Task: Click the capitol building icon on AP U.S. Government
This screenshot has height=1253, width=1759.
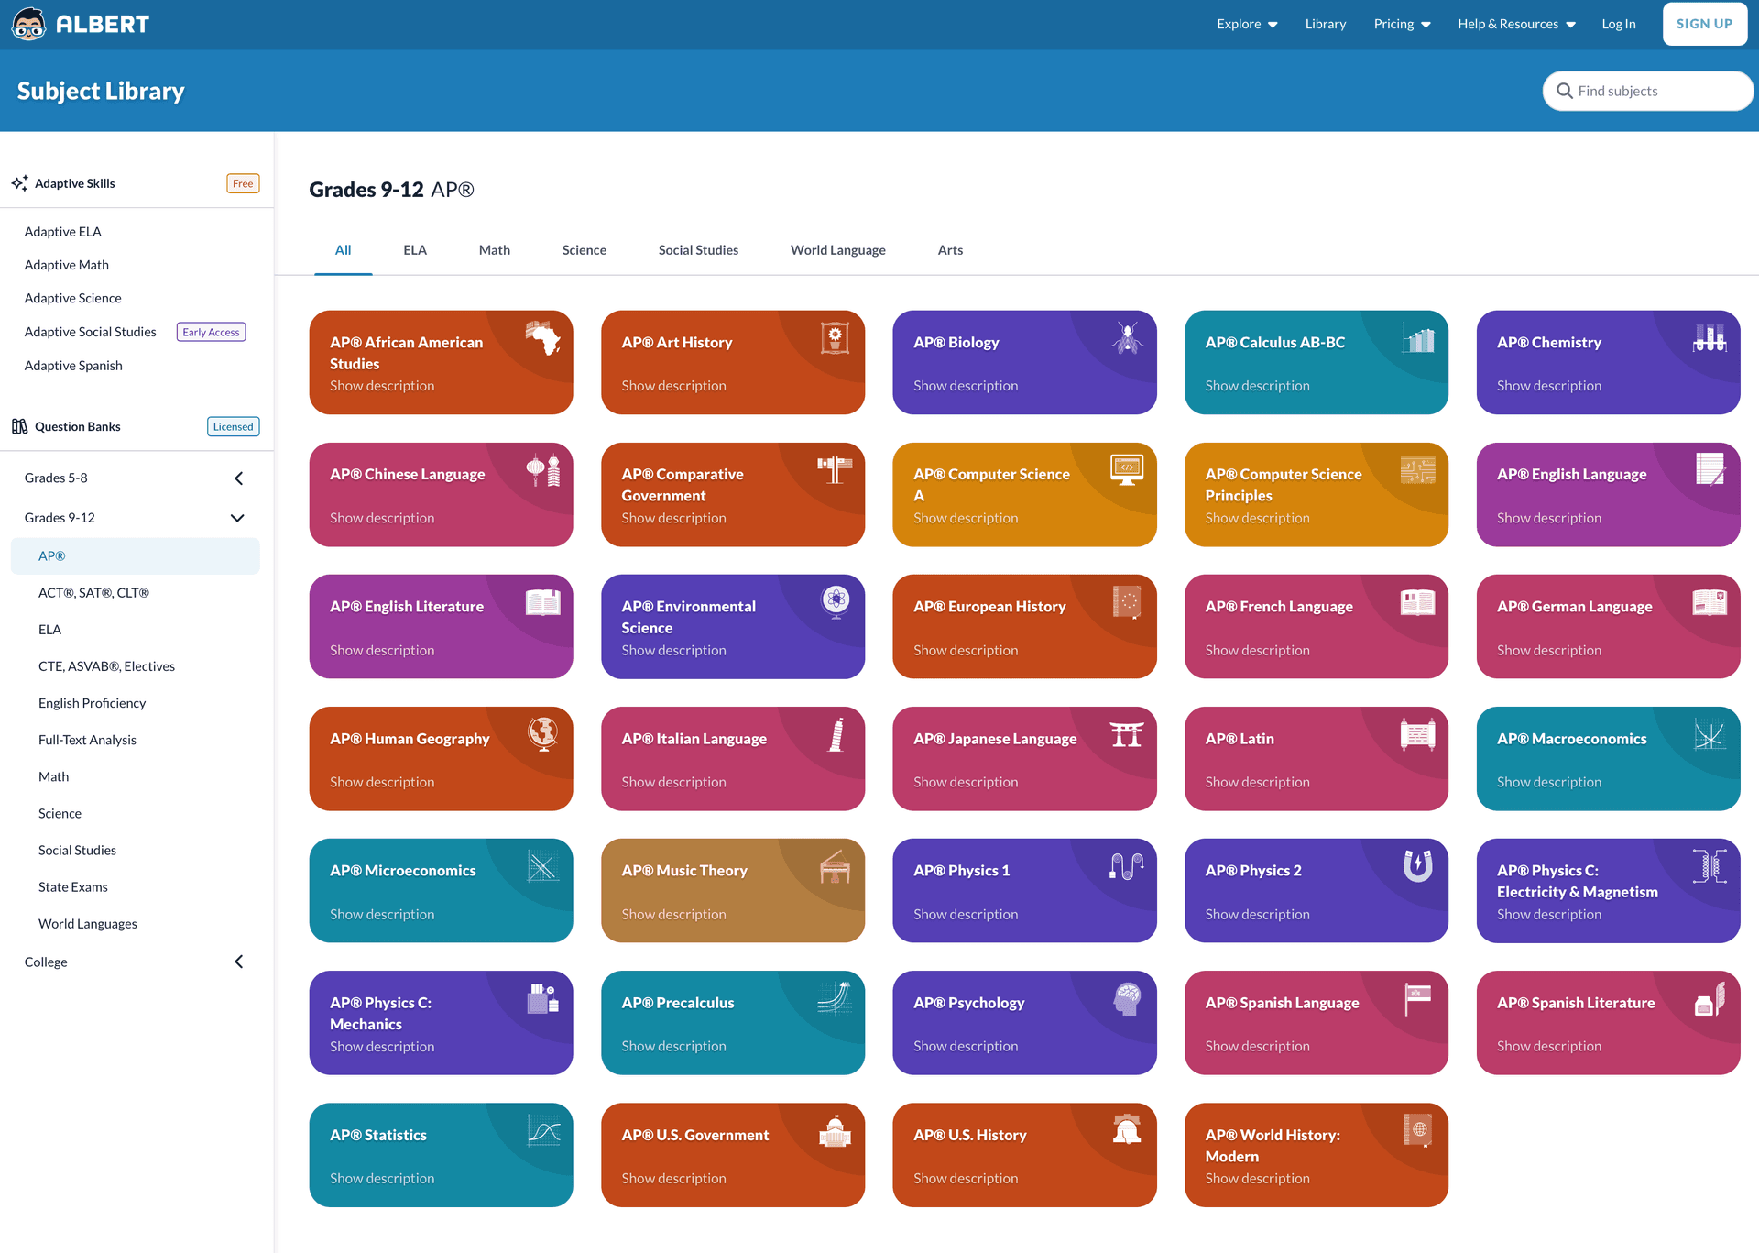Action: pos(835,1131)
